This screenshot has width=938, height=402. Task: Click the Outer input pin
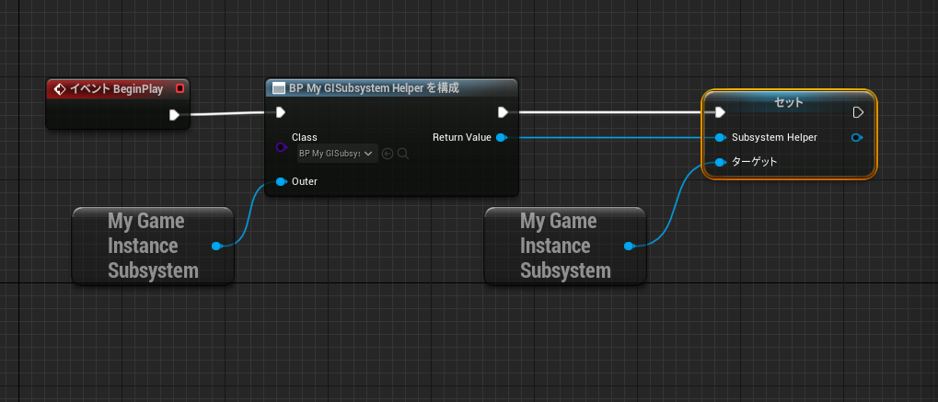coord(282,182)
